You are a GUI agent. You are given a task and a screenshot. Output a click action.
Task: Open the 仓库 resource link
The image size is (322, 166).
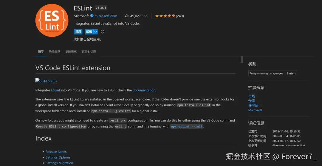[x=252, y=101]
